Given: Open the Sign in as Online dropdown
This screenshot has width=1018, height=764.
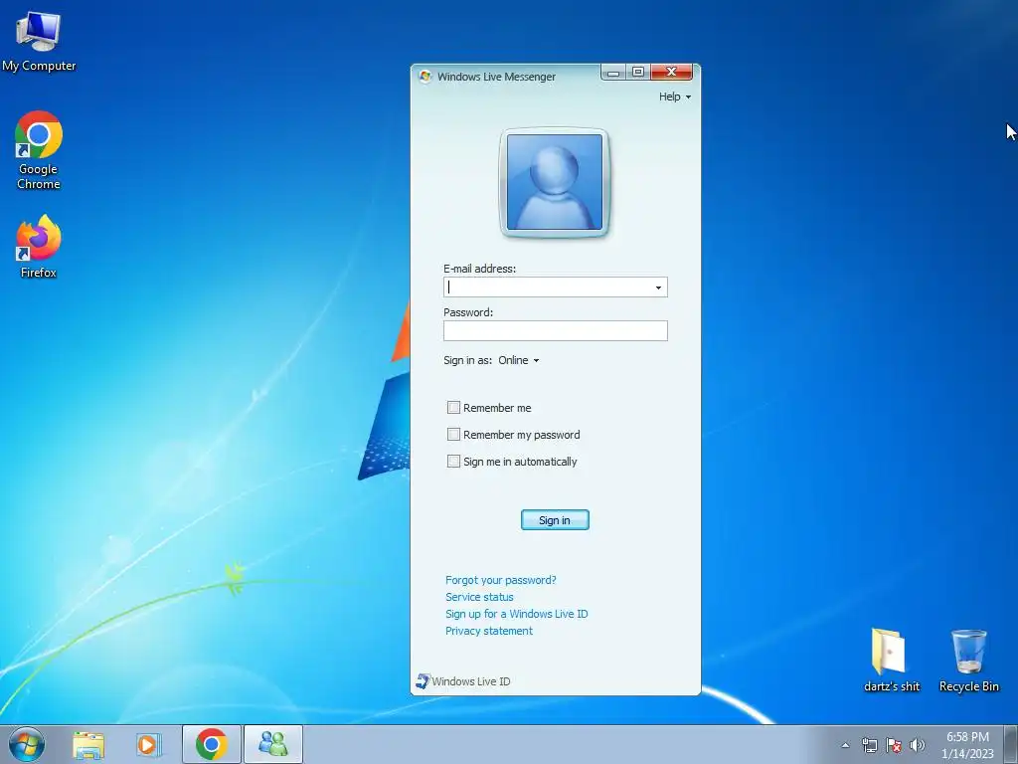Looking at the screenshot, I should pyautogui.click(x=519, y=360).
